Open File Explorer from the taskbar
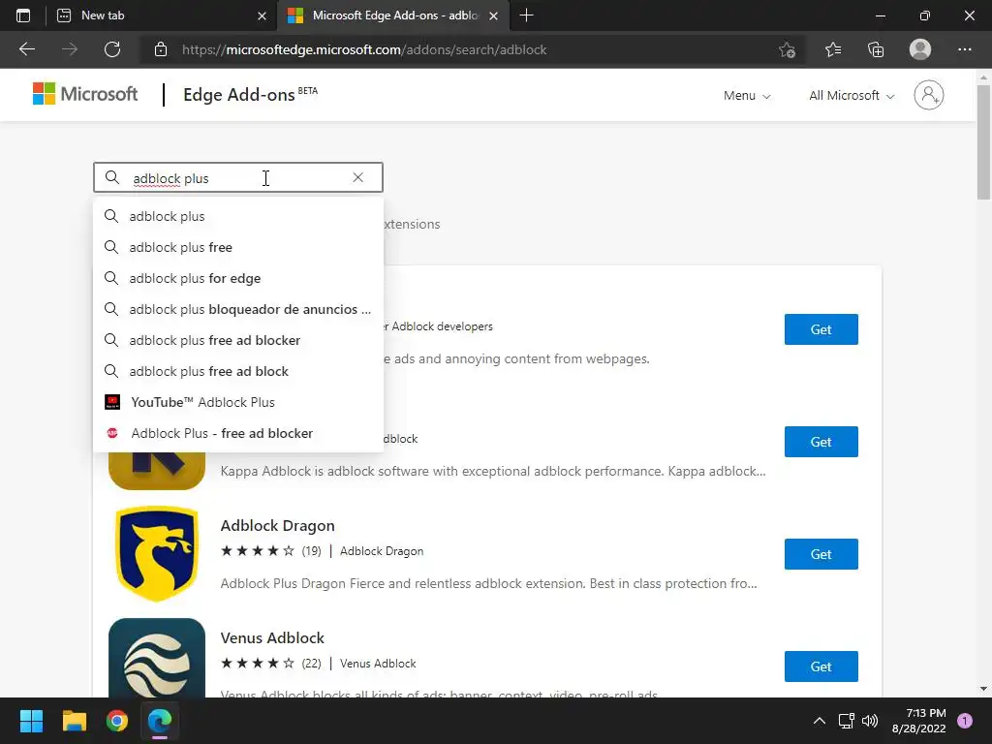Screen dimensions: 992x744 coord(74,721)
